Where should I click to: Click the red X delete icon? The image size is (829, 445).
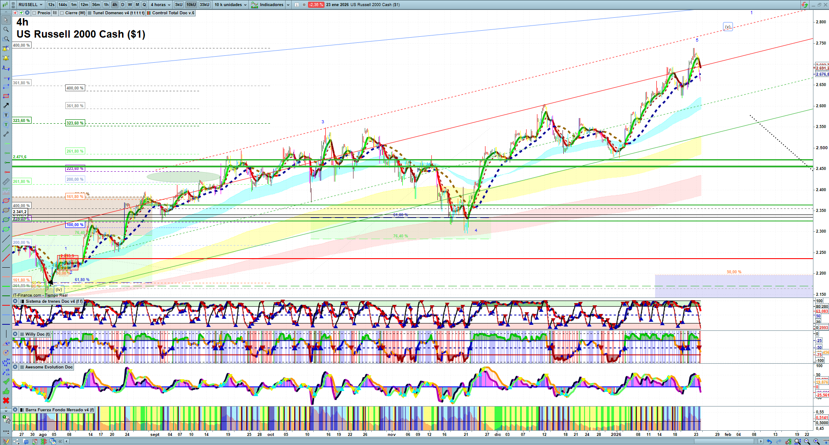[x=6, y=400]
